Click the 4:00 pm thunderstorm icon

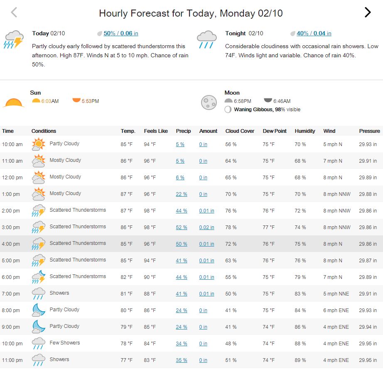tap(39, 244)
